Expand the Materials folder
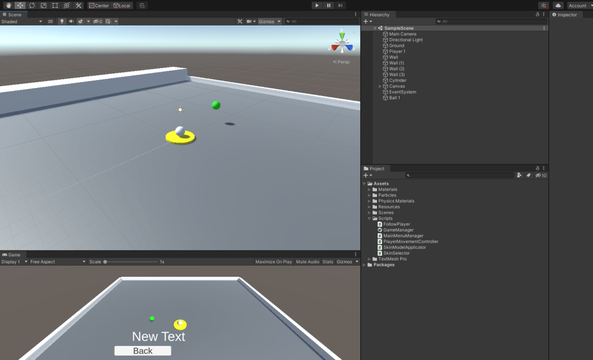The width and height of the screenshot is (593, 360). pos(369,189)
